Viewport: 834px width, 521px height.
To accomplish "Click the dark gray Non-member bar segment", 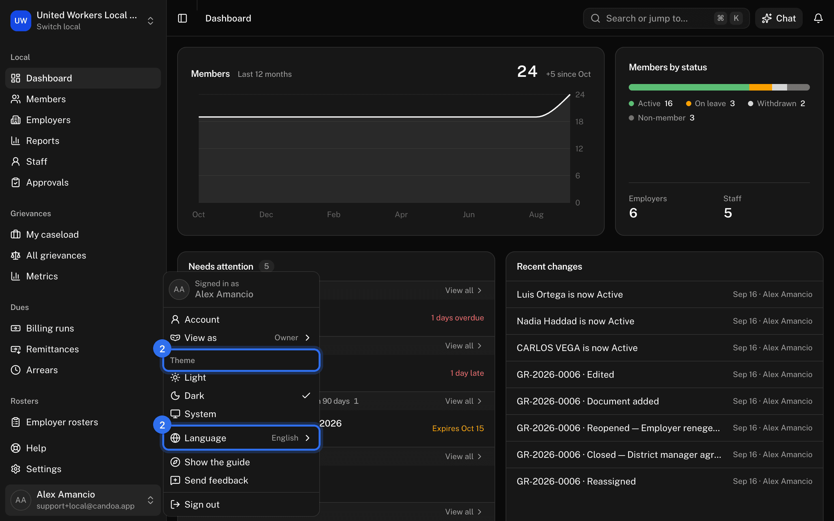I will pyautogui.click(x=798, y=87).
